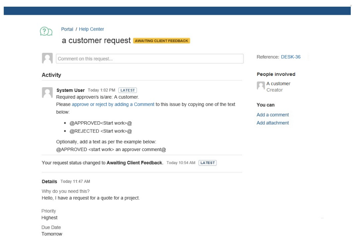The image size is (356, 240).
Task: Open the Portal breadcrumb link
Action: click(x=67, y=29)
